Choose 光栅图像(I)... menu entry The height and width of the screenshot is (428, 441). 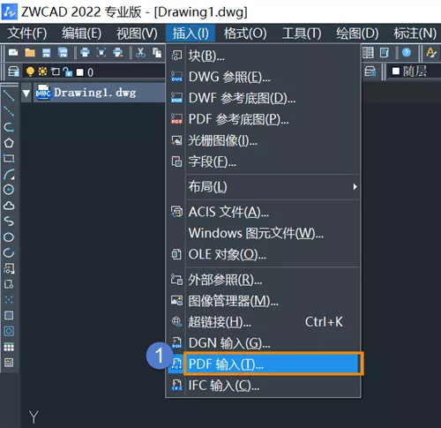pos(263,140)
